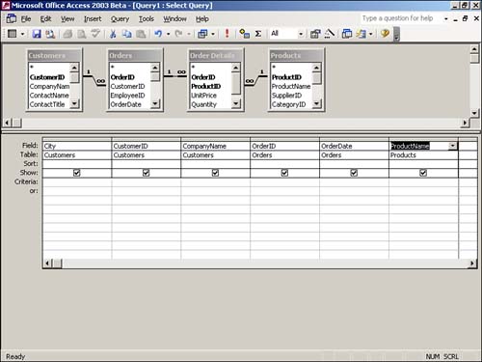Open the View button dropdown arrow
The height and width of the screenshot is (362, 482).
(x=22, y=34)
